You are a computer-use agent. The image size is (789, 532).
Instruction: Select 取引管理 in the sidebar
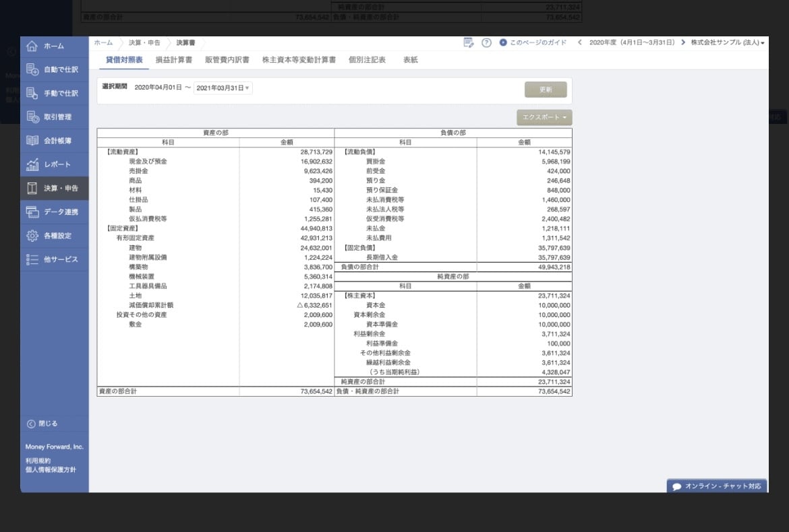[55, 117]
